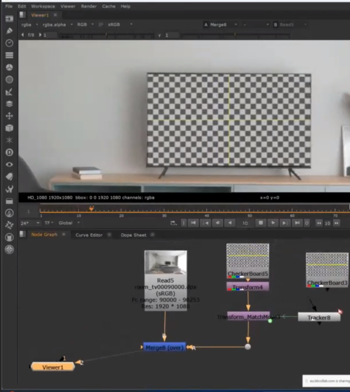Select the Tracker8 node

tap(319, 317)
